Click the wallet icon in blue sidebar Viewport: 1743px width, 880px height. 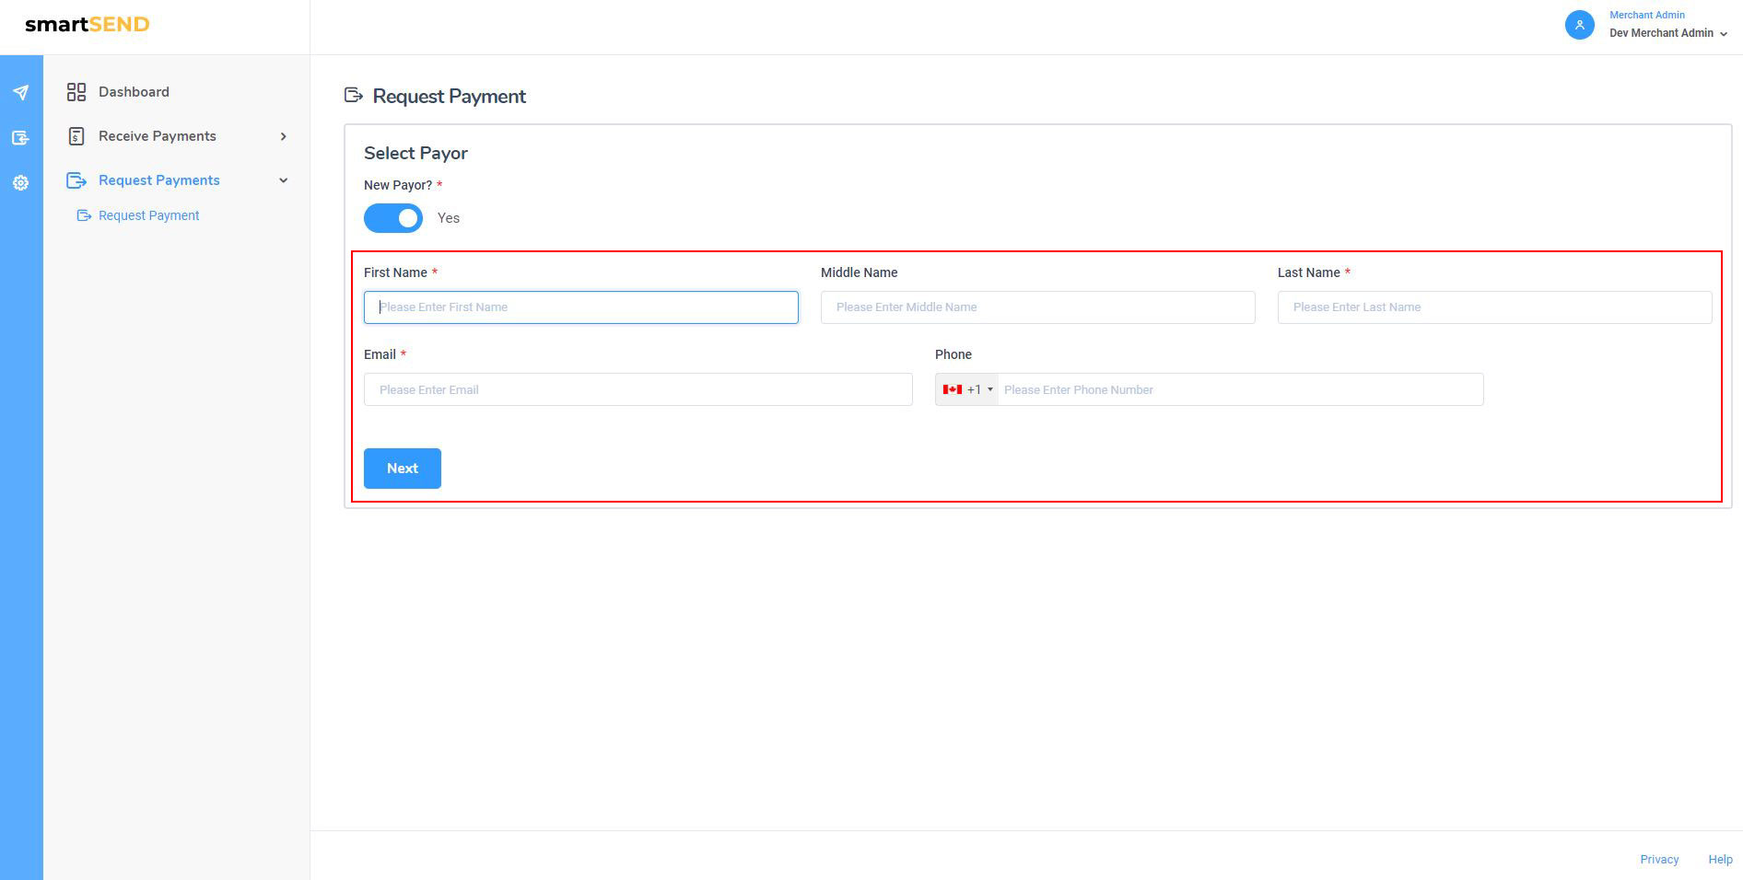[x=20, y=138]
